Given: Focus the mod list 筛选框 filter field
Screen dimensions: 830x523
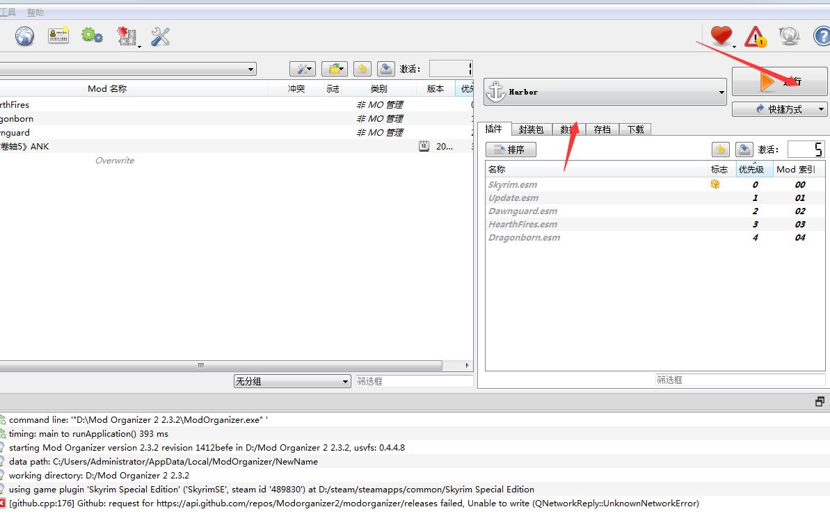Looking at the screenshot, I should 414,381.
